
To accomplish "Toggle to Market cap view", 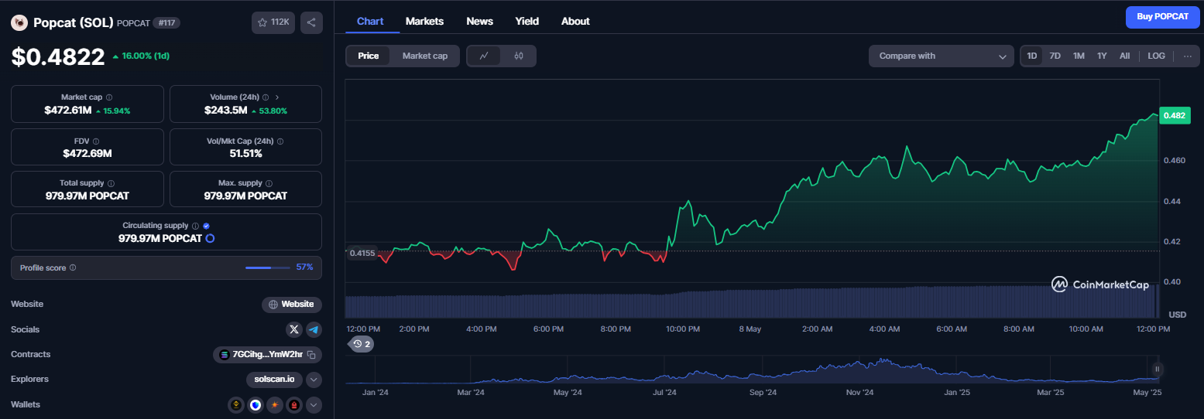I will [x=424, y=56].
